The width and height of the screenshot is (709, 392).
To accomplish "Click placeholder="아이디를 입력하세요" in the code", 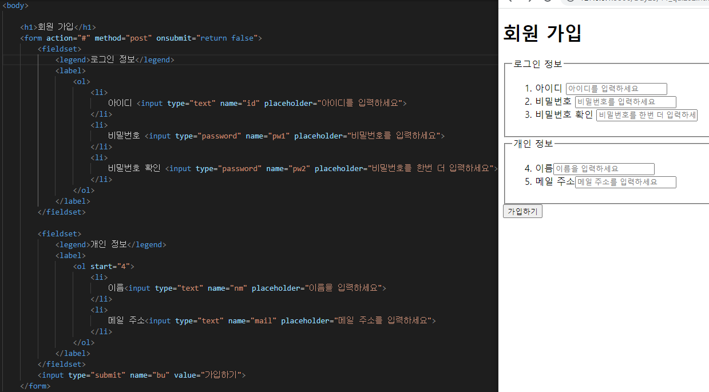I will tap(333, 103).
